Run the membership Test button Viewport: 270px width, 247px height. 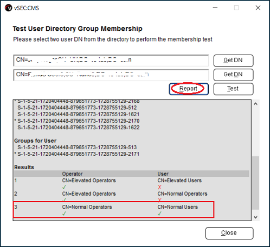point(233,89)
